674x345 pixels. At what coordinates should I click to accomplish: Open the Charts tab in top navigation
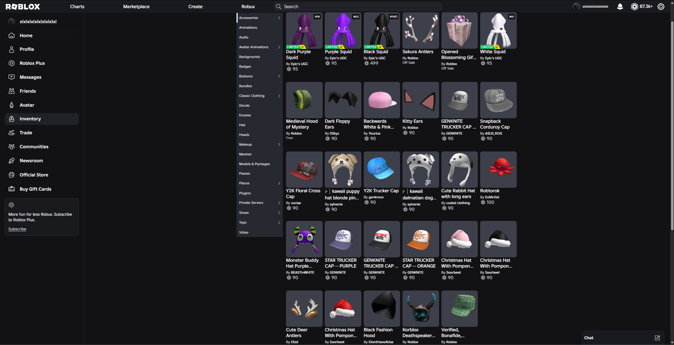[77, 7]
